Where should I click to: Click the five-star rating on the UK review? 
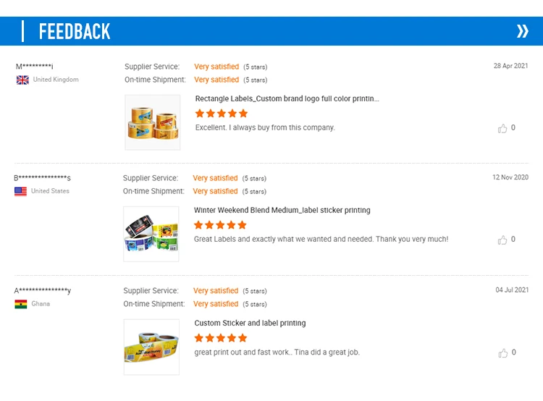222,114
